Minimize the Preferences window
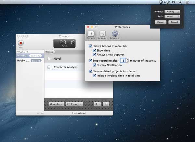The width and height of the screenshot is (195, 142). tap(92, 27)
